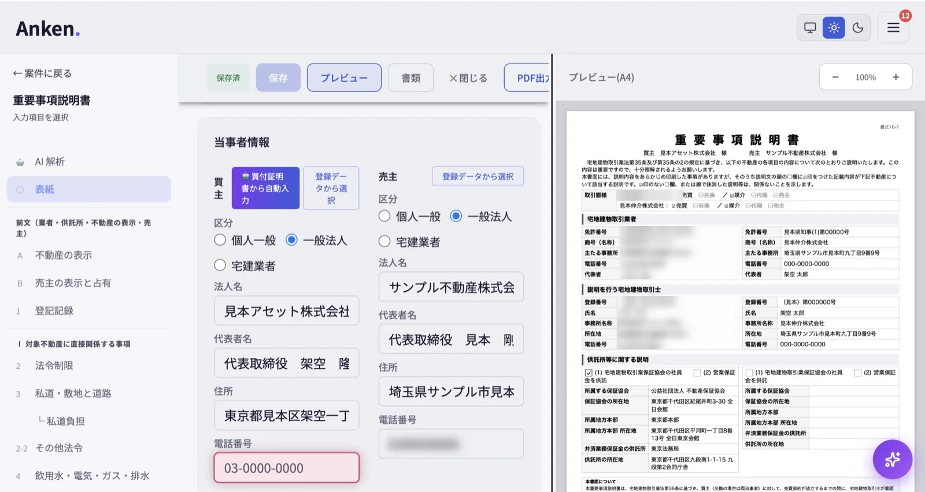Zoom in preview with plus button

(x=896, y=77)
